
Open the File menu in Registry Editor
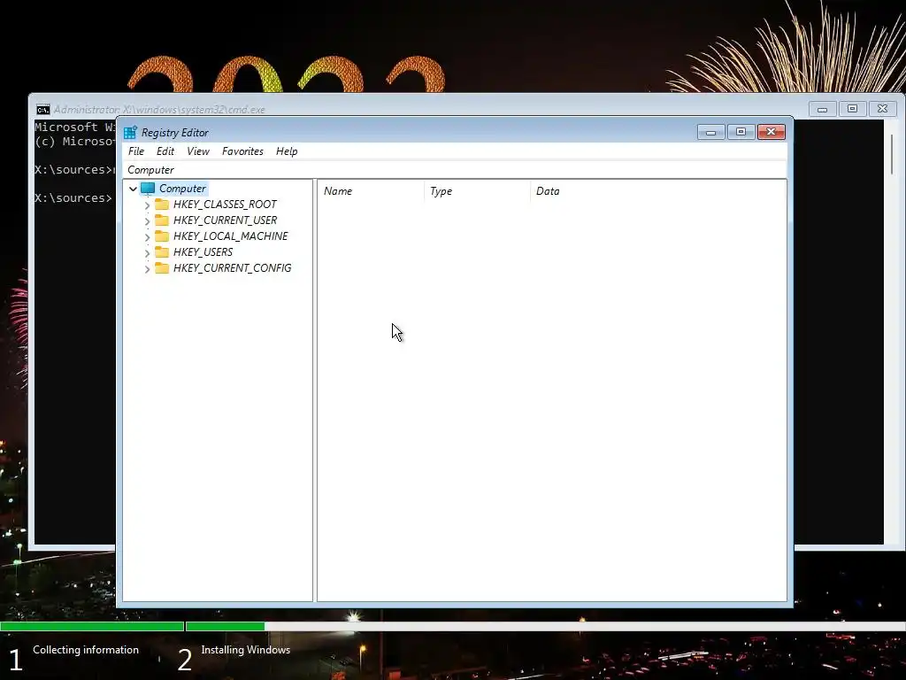pyautogui.click(x=136, y=151)
